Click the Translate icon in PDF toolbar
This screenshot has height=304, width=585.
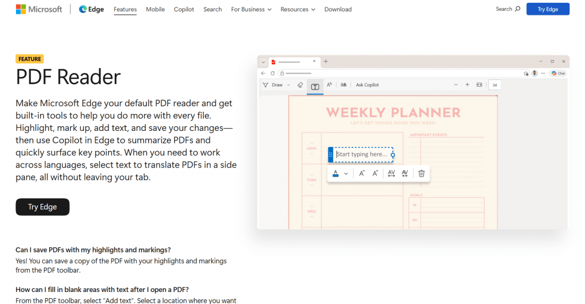343,85
